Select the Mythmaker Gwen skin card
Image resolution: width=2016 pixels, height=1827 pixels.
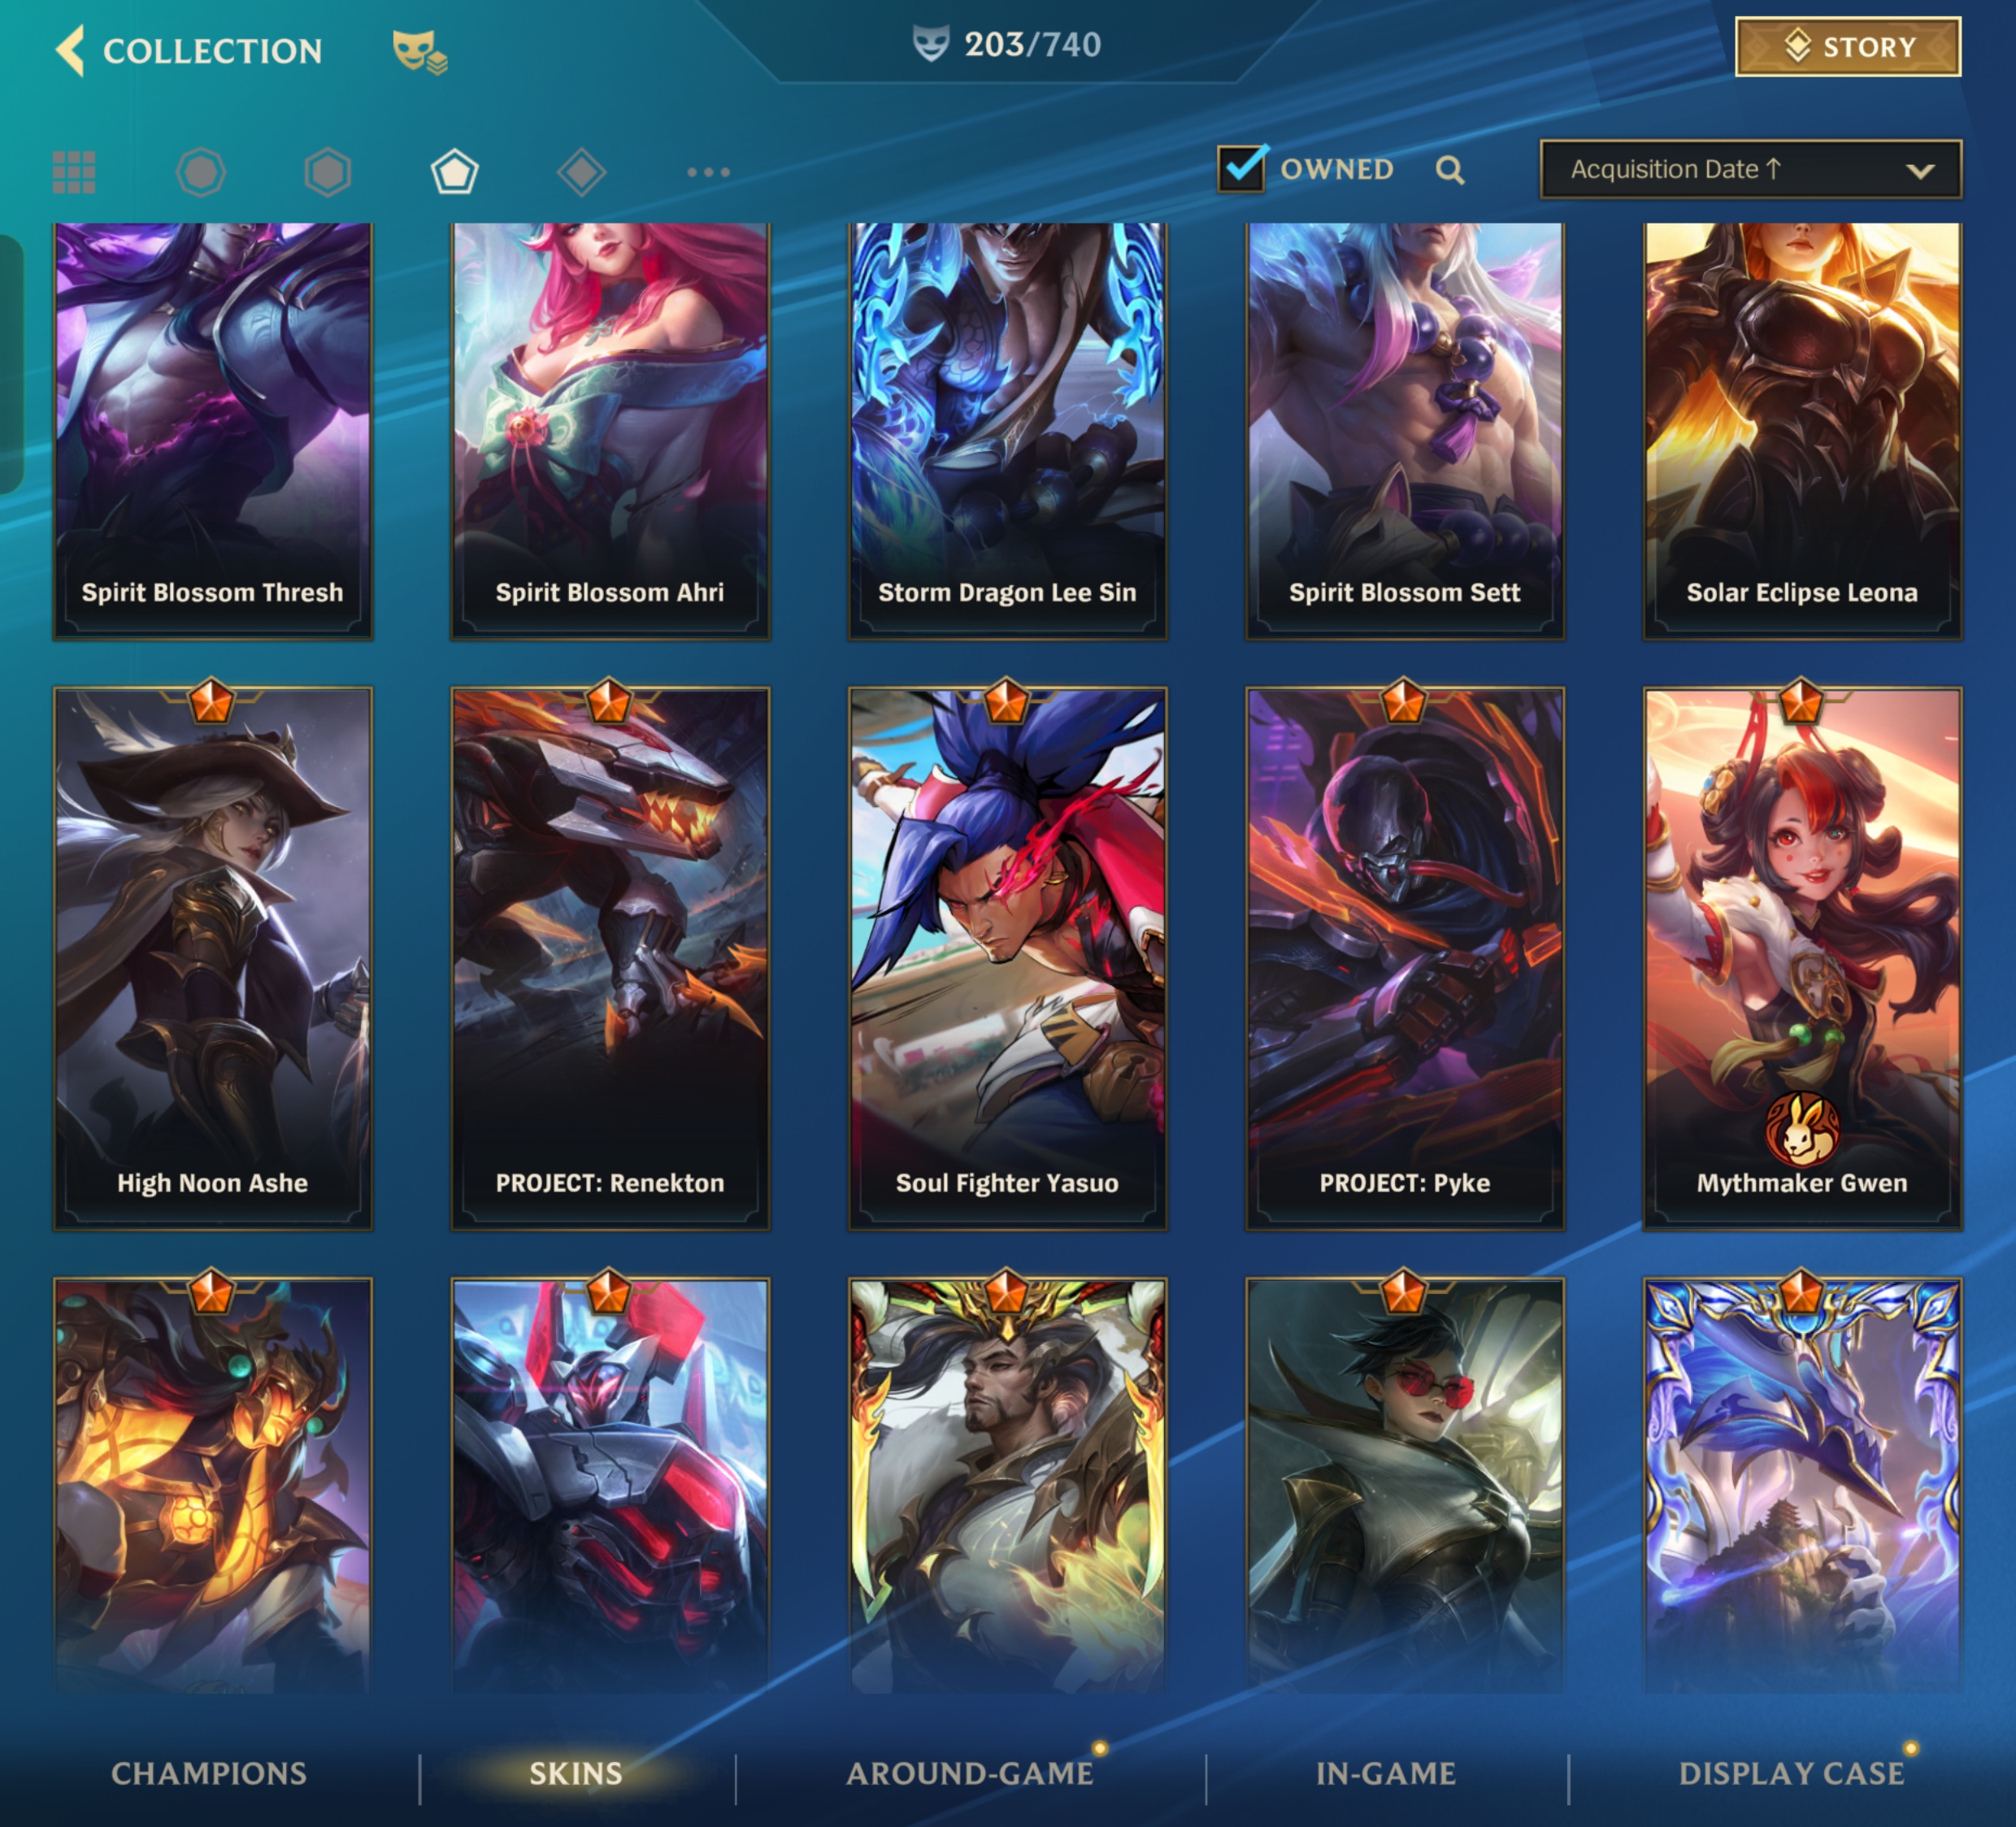tap(1802, 958)
